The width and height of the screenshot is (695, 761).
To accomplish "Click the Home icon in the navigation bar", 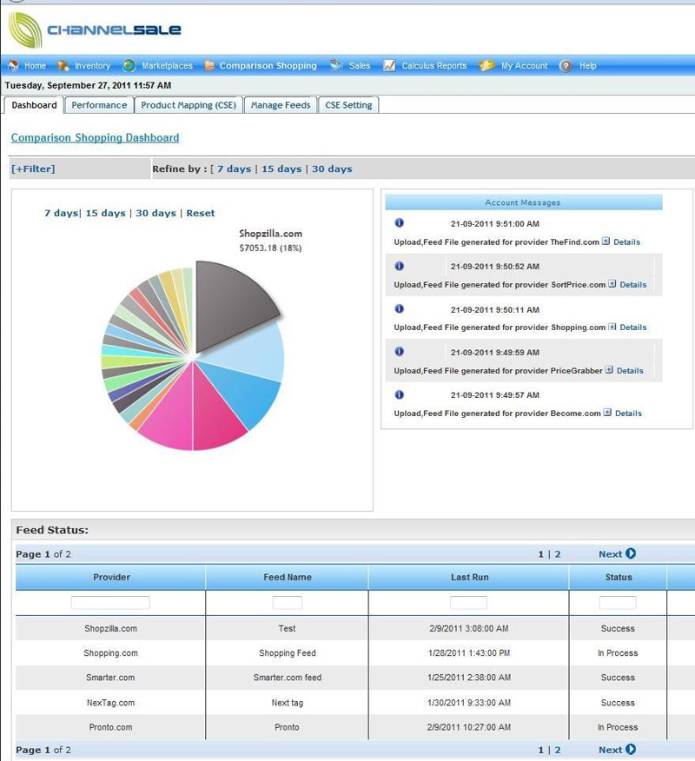I will pos(15,65).
